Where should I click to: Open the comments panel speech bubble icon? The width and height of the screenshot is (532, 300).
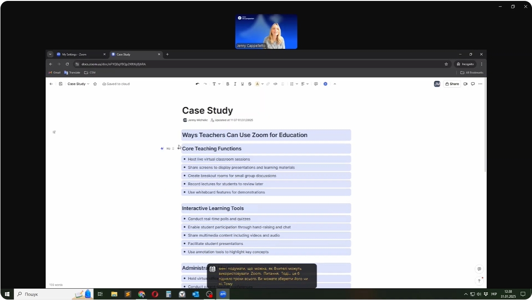point(473,84)
